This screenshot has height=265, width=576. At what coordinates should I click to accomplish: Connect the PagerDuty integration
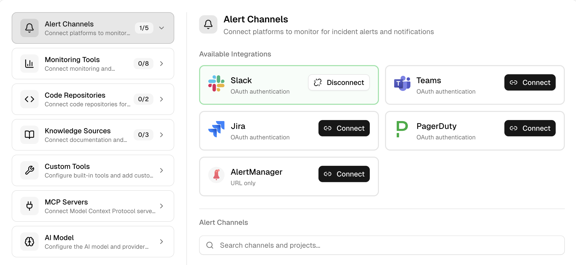530,128
